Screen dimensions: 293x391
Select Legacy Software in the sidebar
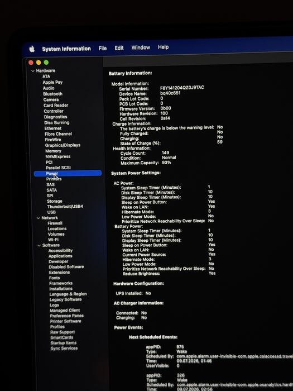pos(65,299)
